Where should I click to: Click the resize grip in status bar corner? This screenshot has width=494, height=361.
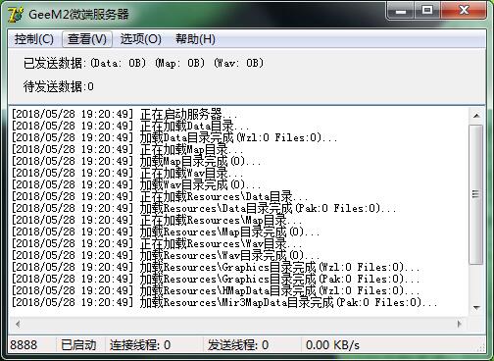(x=481, y=348)
